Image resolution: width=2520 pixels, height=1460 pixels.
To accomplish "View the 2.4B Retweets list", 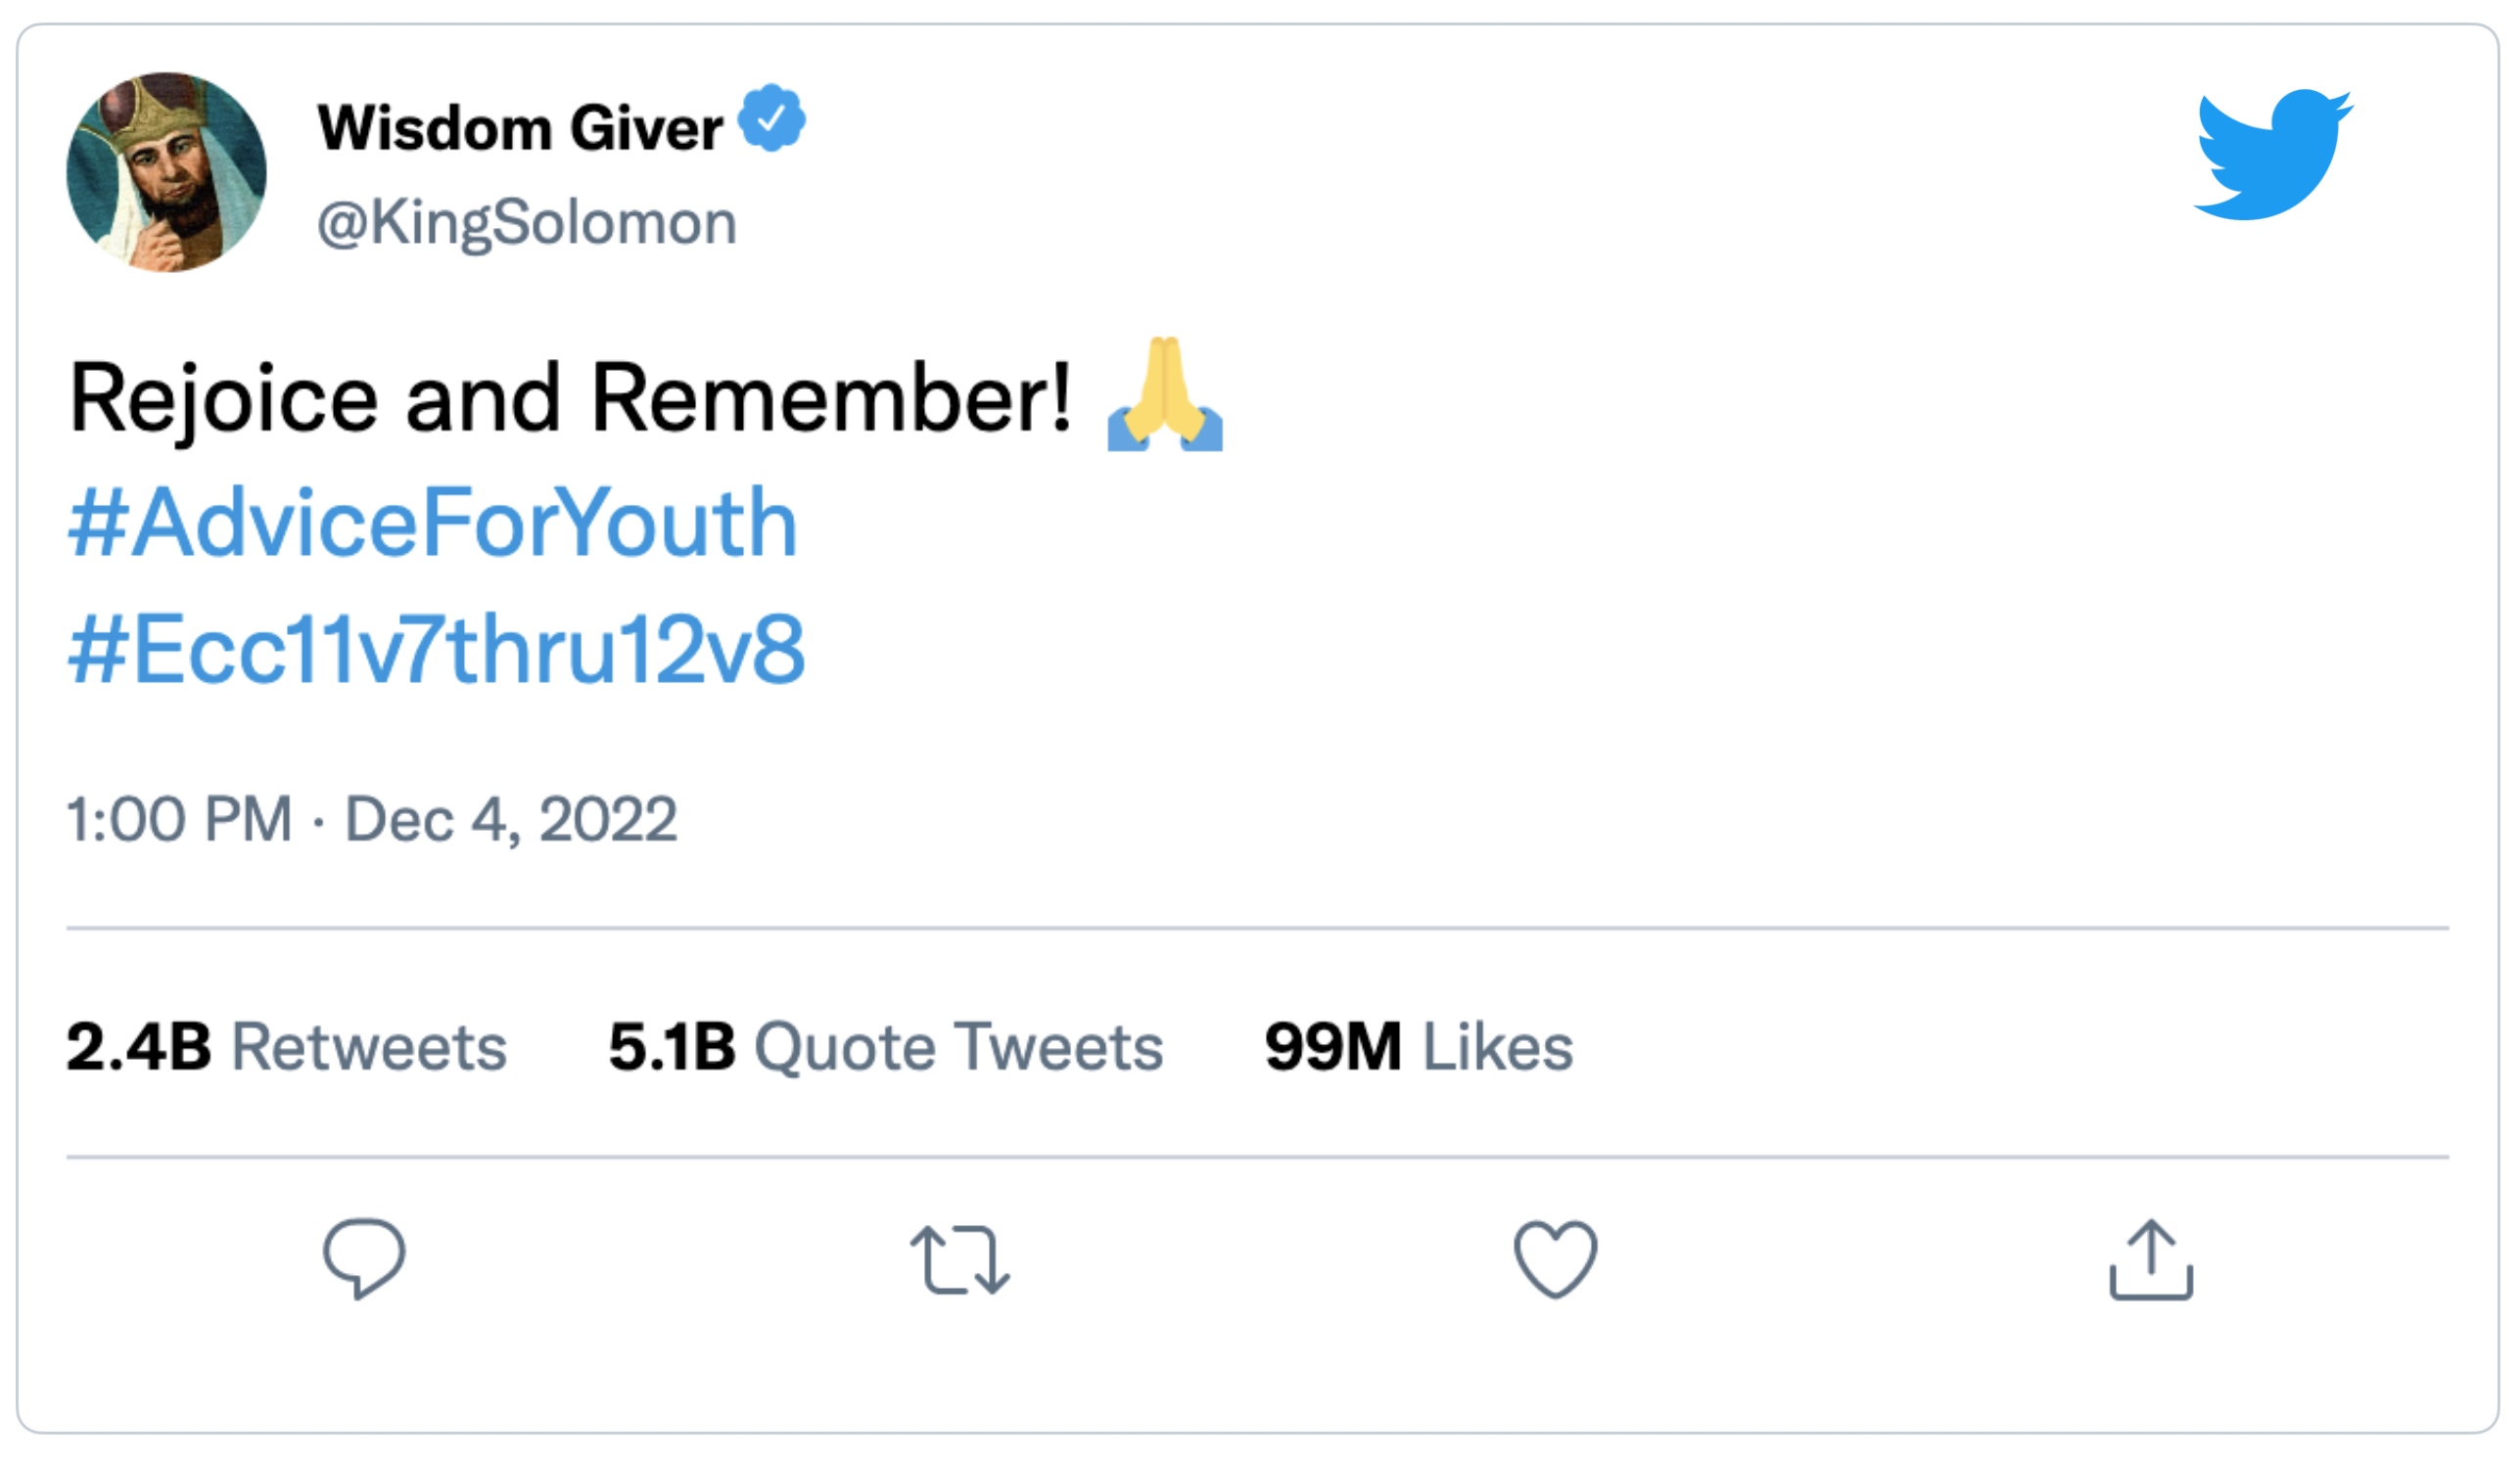I will (287, 1047).
